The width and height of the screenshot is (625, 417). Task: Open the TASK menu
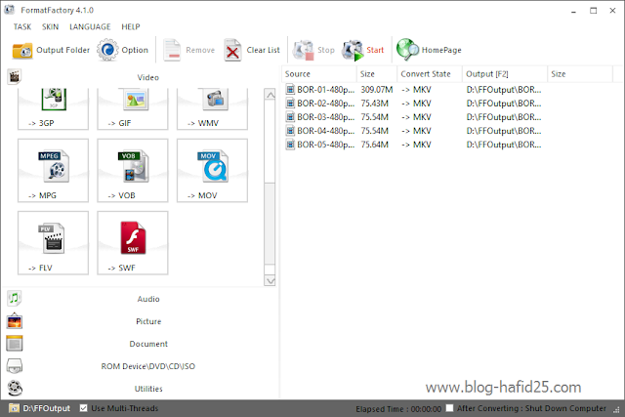click(22, 26)
